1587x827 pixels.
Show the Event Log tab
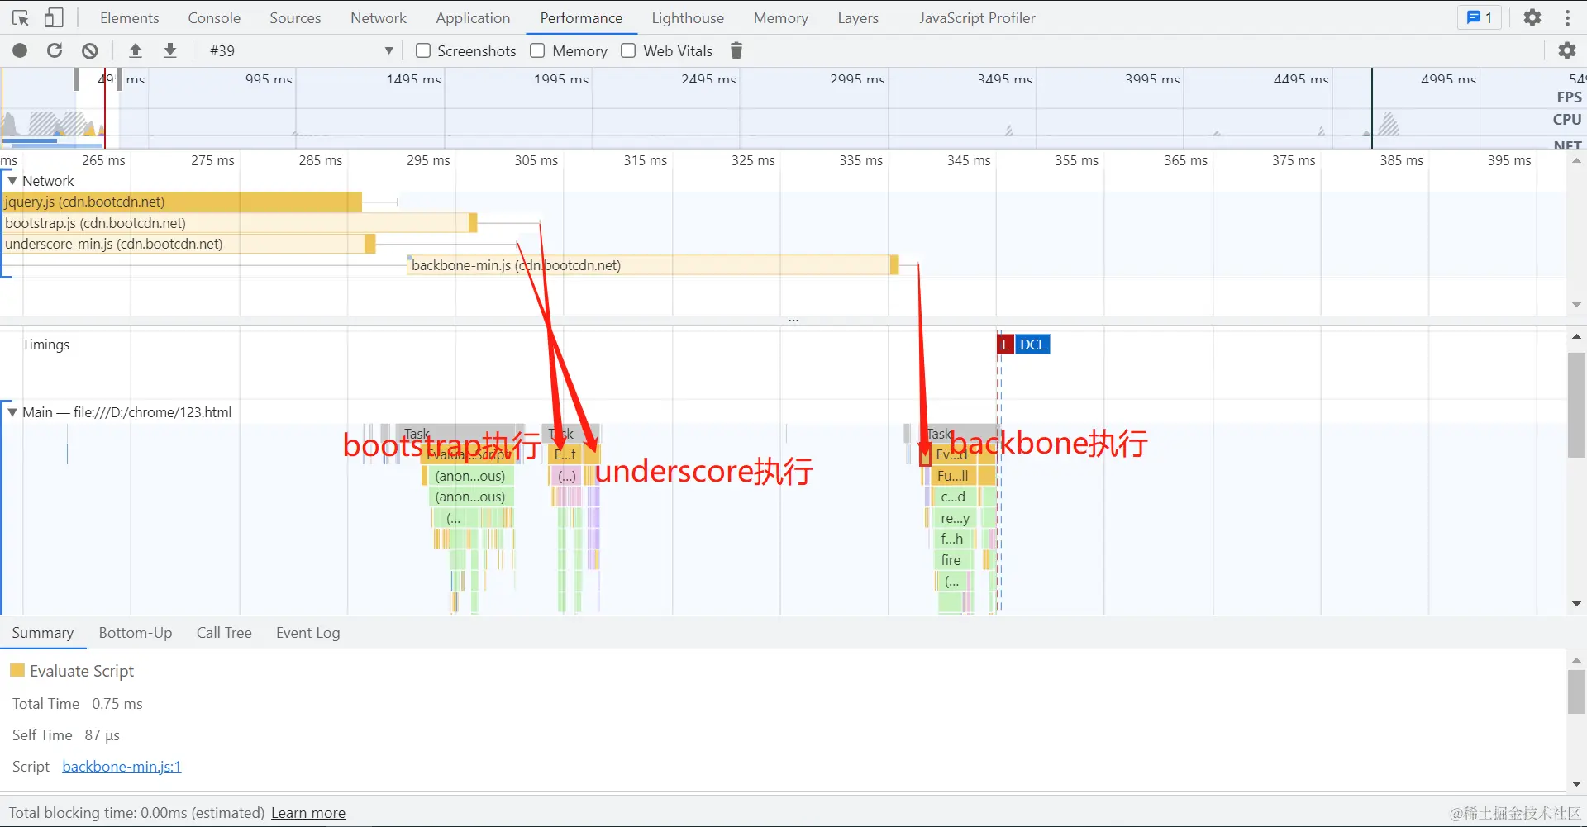click(x=308, y=632)
